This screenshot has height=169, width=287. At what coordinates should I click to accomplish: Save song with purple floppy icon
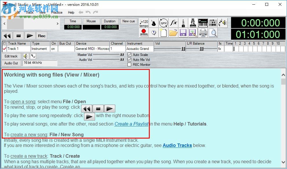(x=183, y=33)
